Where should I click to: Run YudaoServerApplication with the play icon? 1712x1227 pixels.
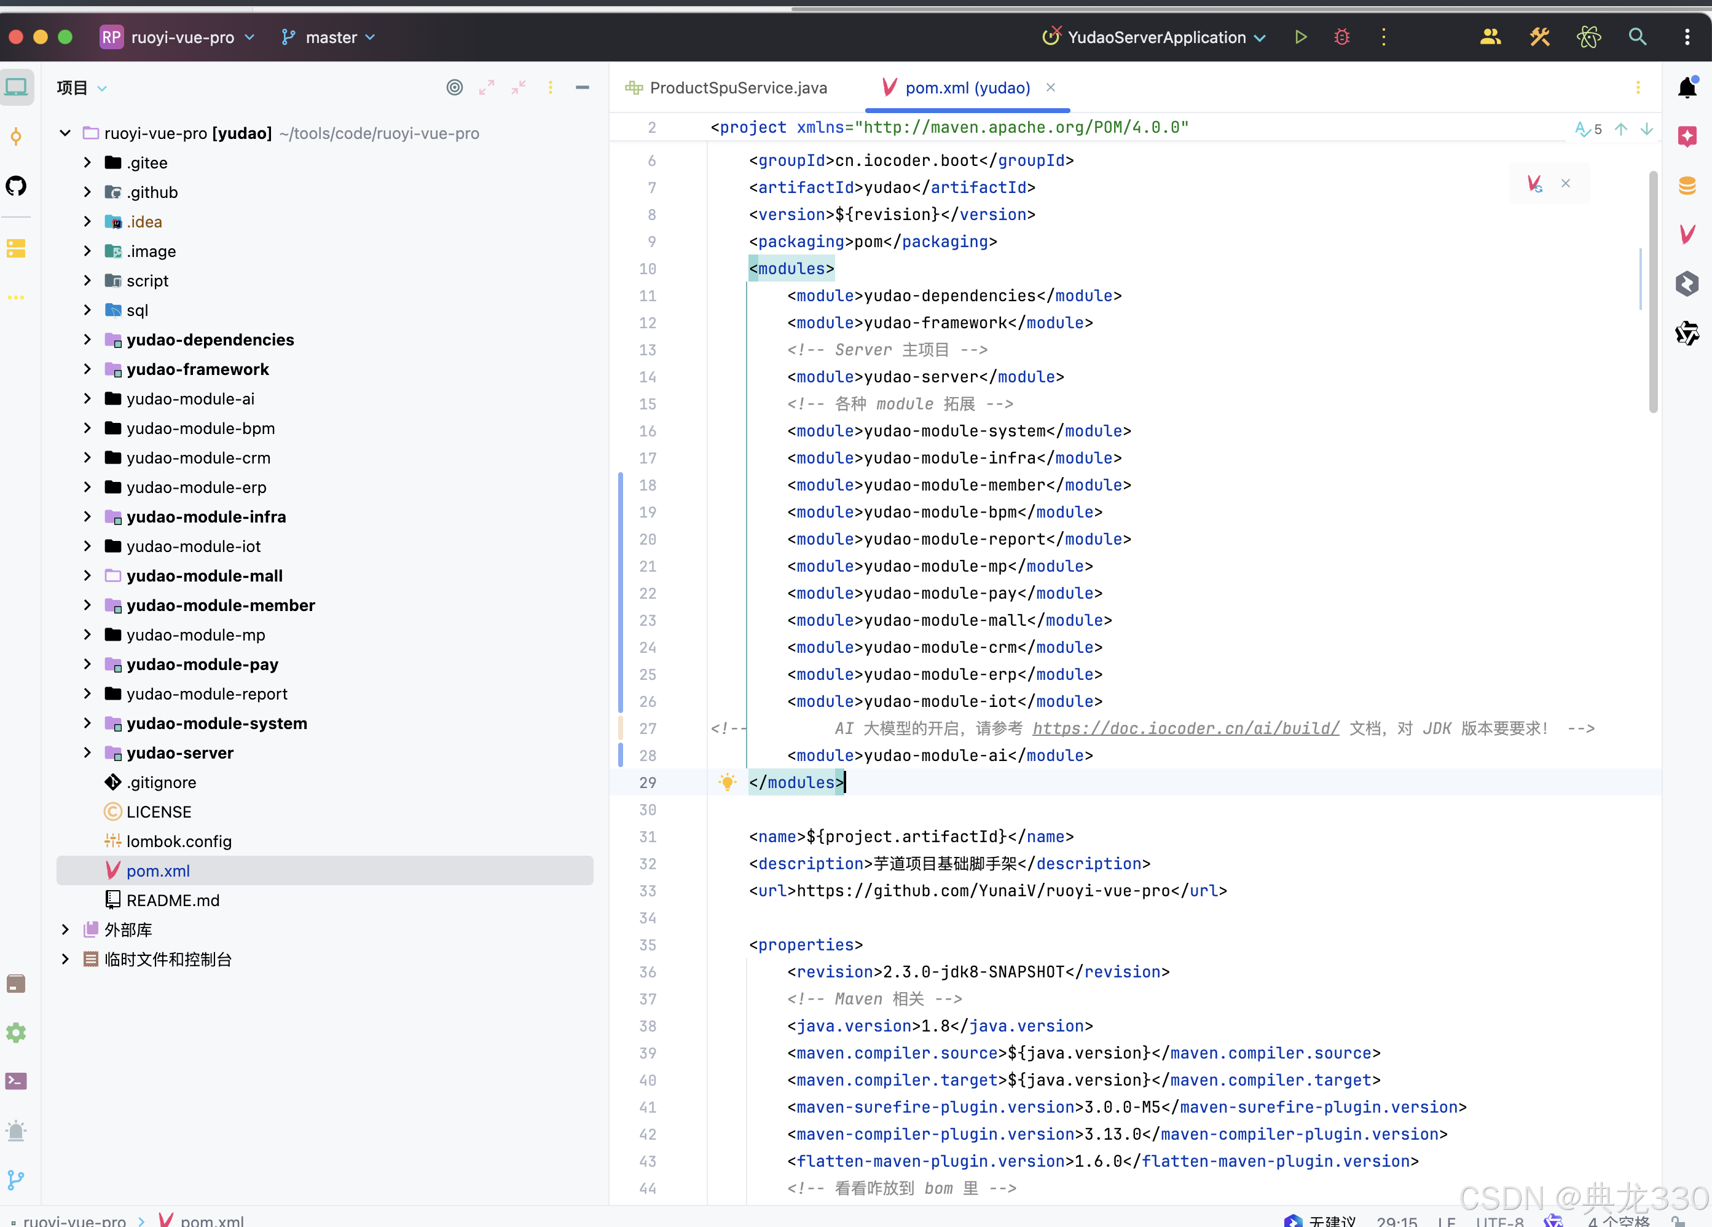click(1300, 37)
